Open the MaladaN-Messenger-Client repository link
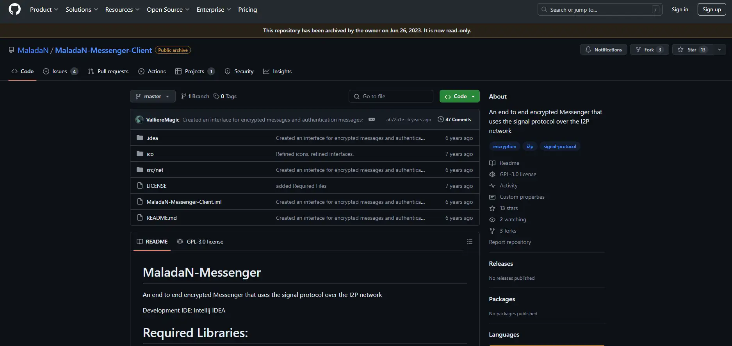This screenshot has width=732, height=346. click(x=103, y=50)
